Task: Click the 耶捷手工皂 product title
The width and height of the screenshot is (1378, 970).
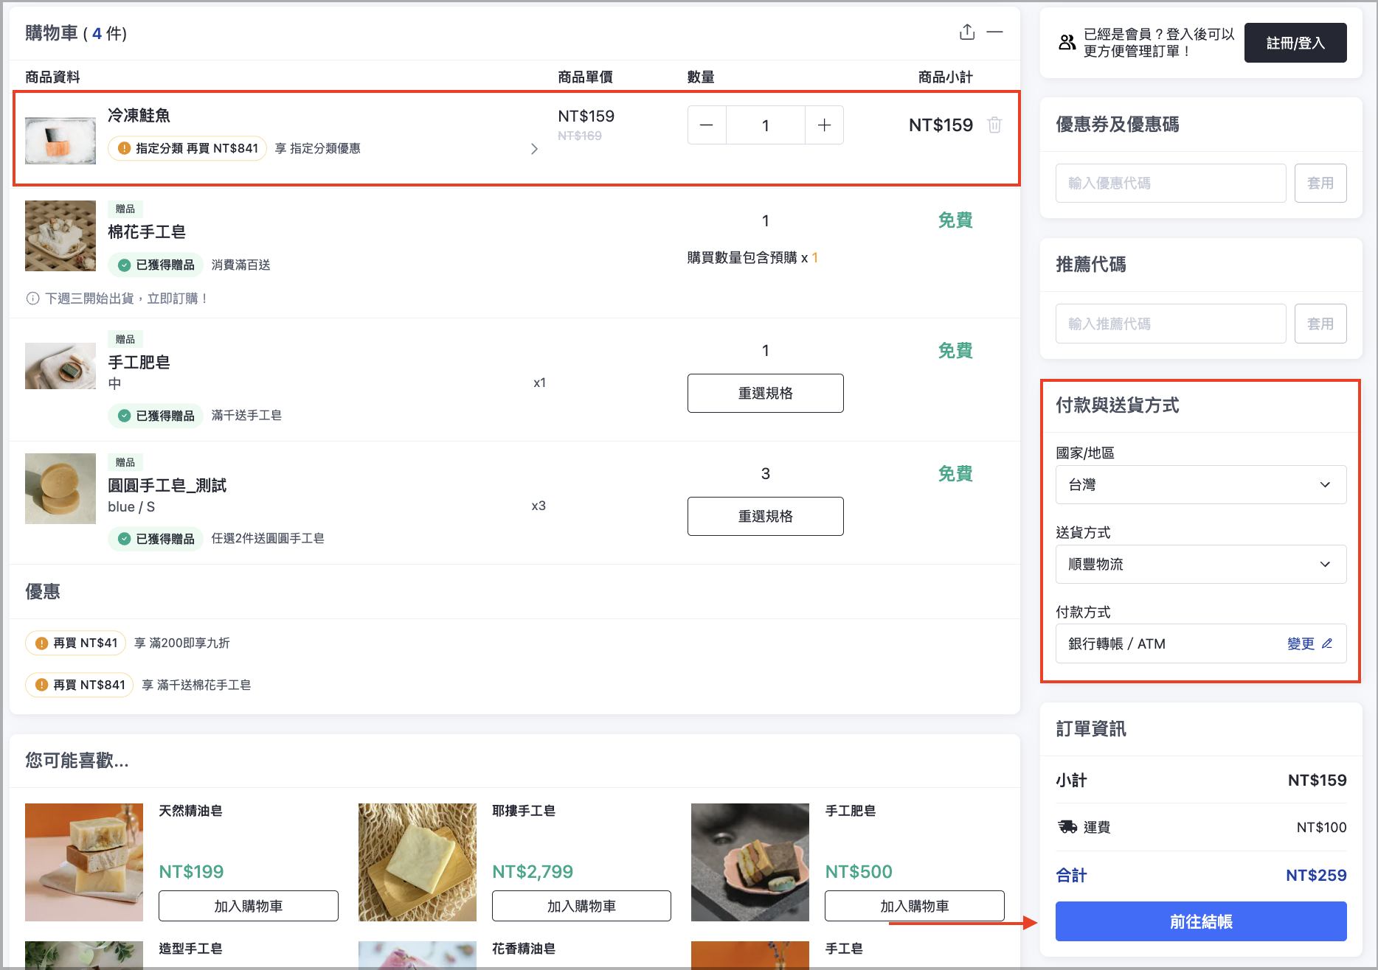Action: [x=524, y=811]
